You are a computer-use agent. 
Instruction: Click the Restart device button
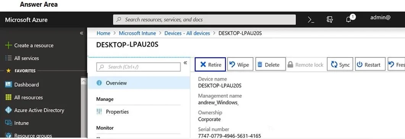pyautogui.click(x=370, y=65)
